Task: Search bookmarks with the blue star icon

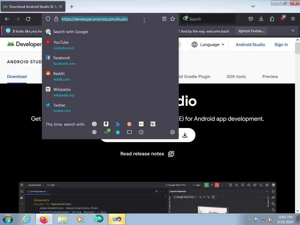Action: click(x=118, y=132)
